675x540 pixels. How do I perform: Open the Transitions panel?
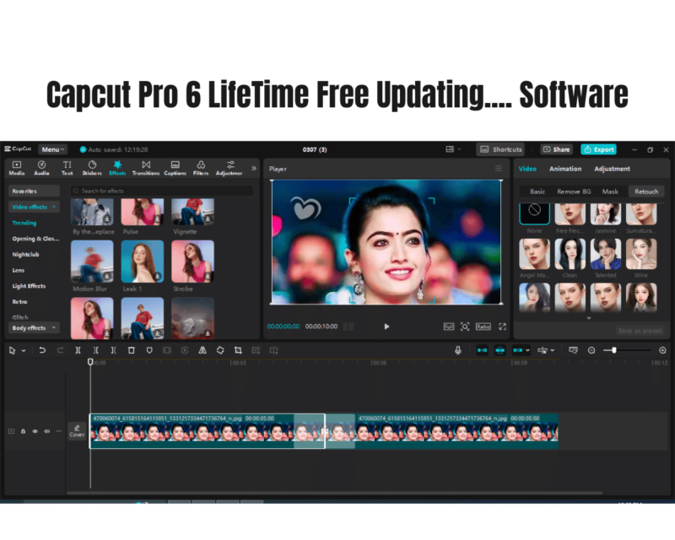point(146,168)
